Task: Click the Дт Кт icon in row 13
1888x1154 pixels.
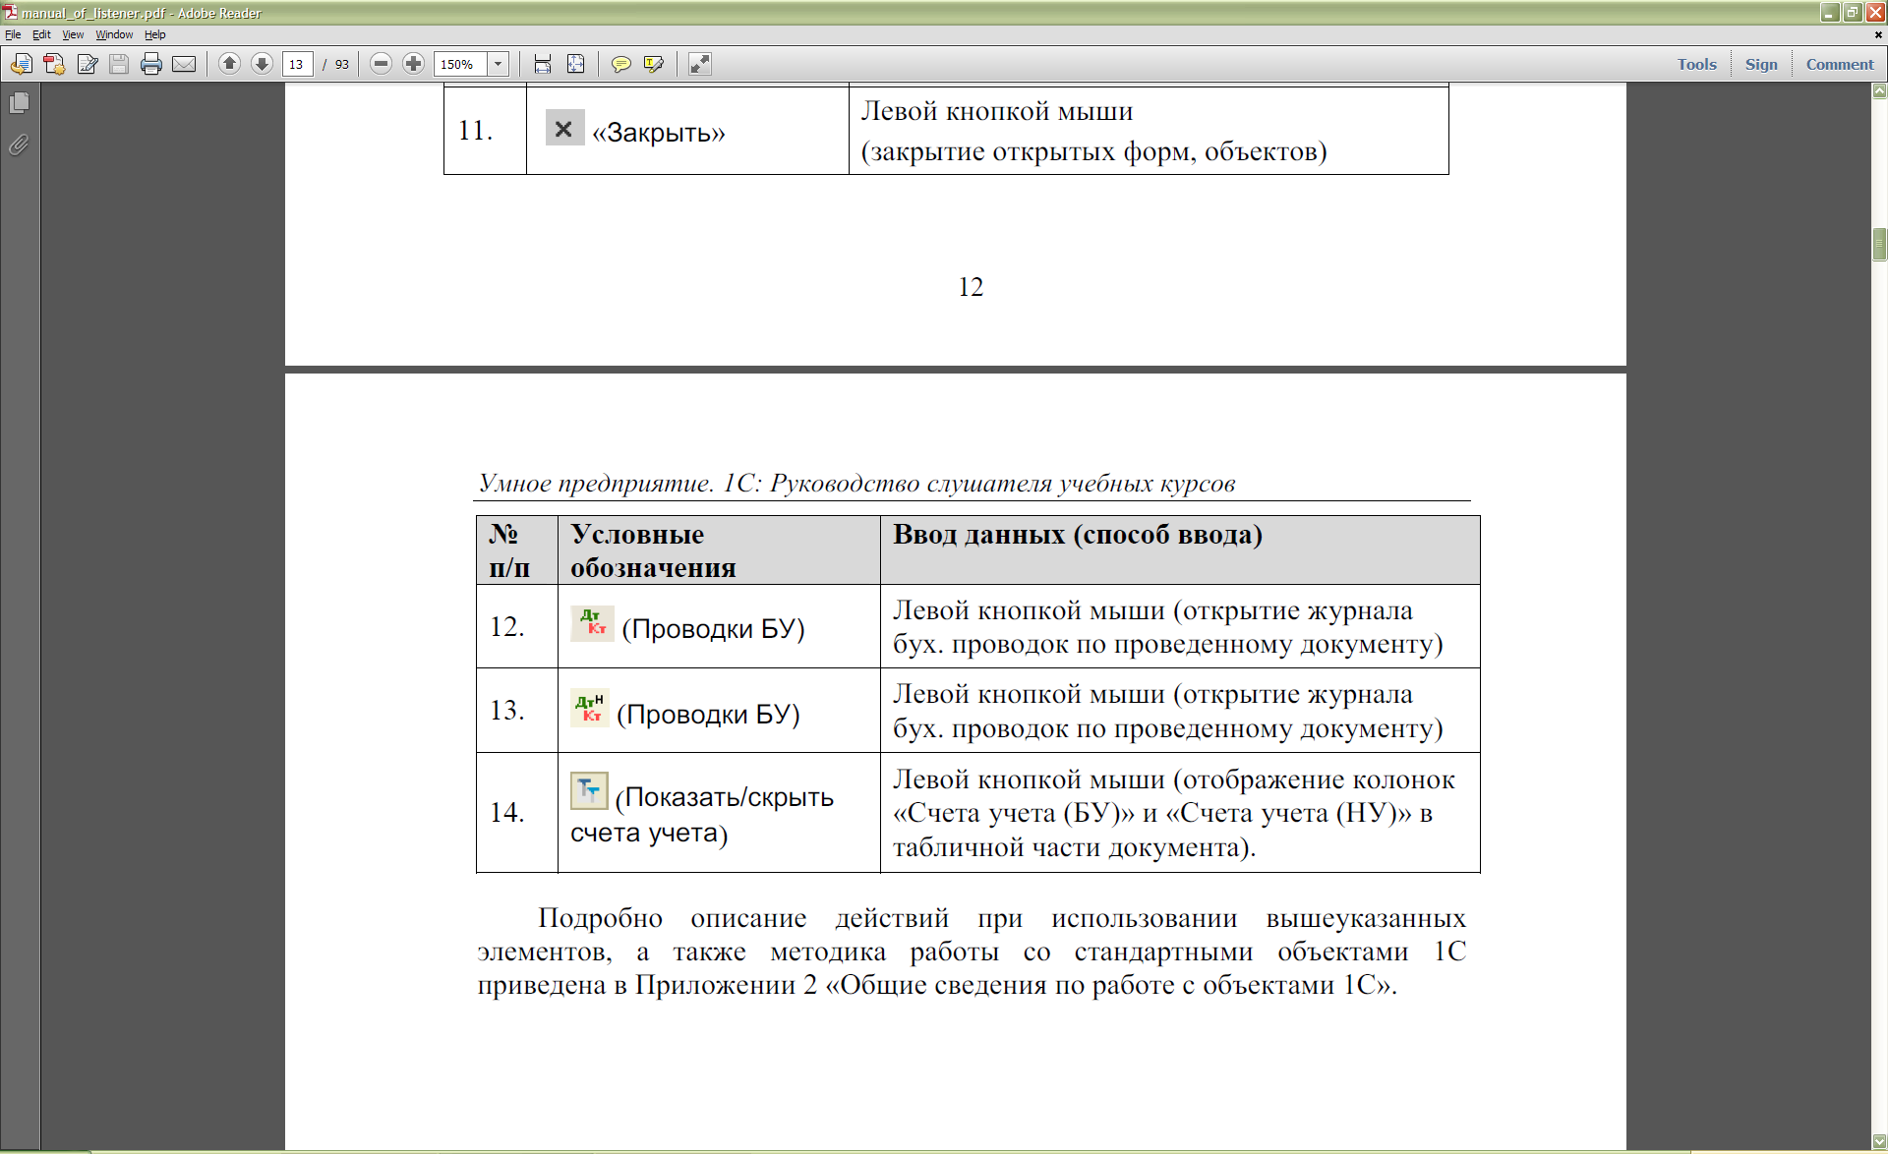Action: pyautogui.click(x=590, y=708)
